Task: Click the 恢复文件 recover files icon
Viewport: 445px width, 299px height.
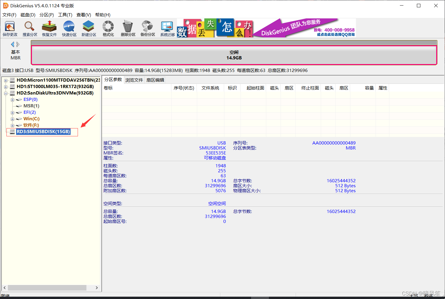Action: [49, 29]
